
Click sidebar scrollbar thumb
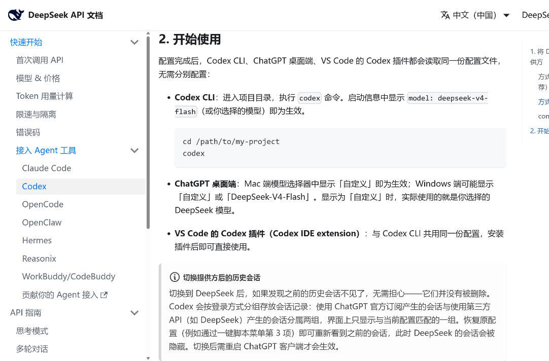[148, 133]
